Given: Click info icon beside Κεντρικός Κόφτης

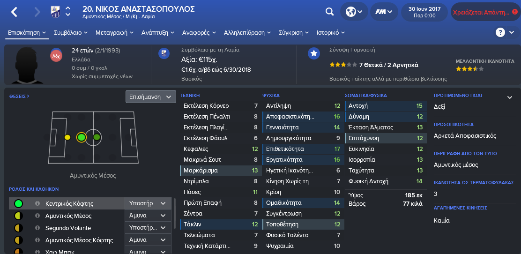Looking at the screenshot, I should tap(37, 203).
